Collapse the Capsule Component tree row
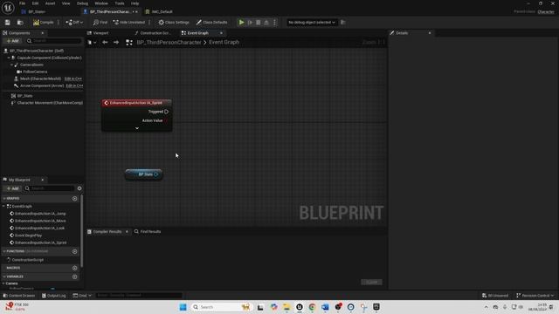This screenshot has height=314, width=559. 9,58
